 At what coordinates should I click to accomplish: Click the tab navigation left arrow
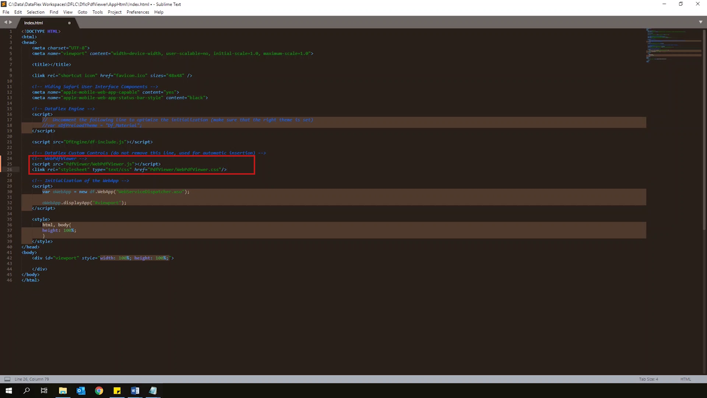[x=6, y=22]
